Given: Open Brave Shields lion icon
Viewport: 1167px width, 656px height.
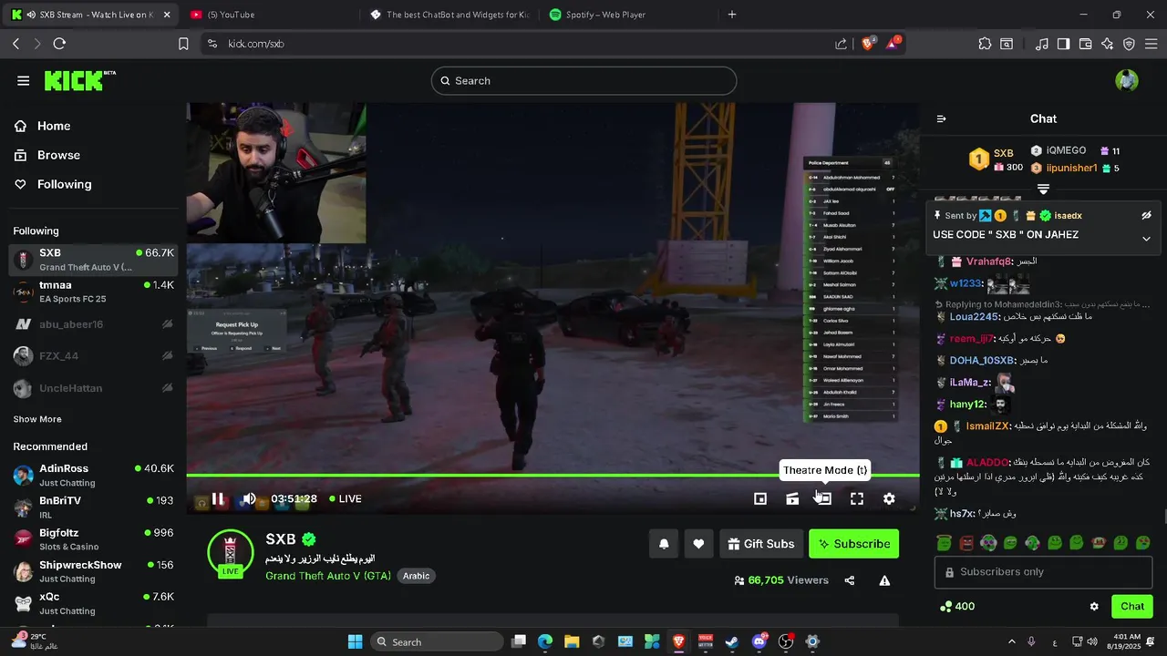Looking at the screenshot, I should pyautogui.click(x=868, y=44).
